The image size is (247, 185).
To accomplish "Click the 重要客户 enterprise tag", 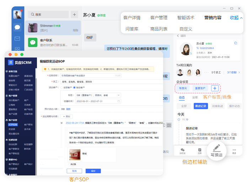I will [200, 88].
